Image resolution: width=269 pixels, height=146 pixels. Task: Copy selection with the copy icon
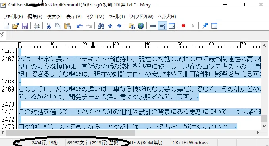tap(58, 26)
